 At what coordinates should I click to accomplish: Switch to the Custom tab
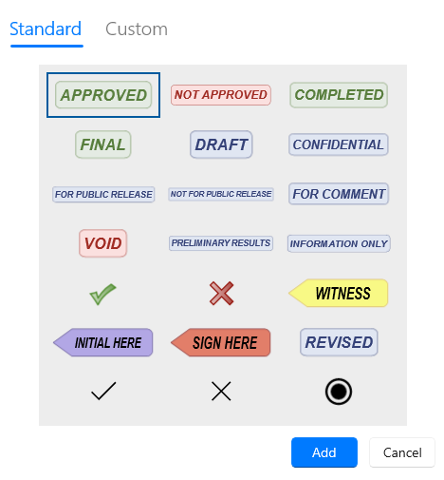click(137, 29)
